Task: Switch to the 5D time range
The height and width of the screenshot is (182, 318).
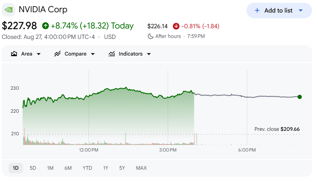Action: click(33, 168)
